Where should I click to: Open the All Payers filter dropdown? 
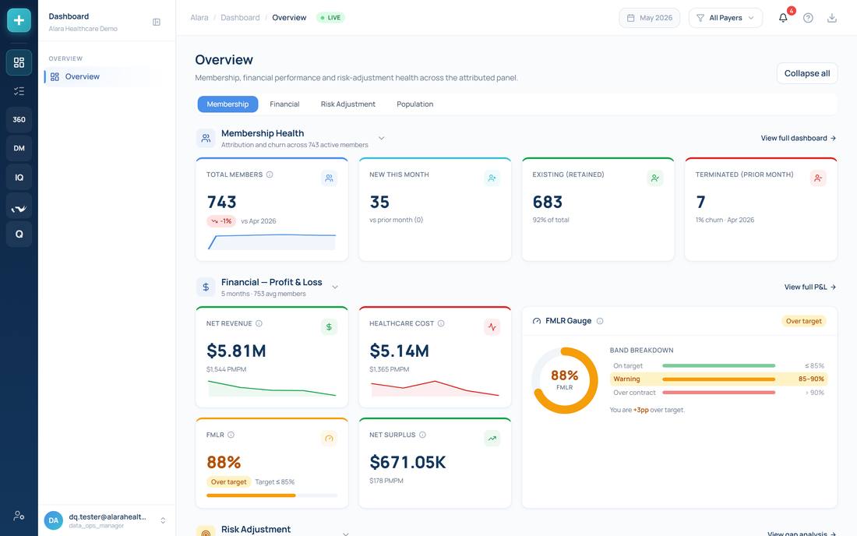(x=725, y=18)
